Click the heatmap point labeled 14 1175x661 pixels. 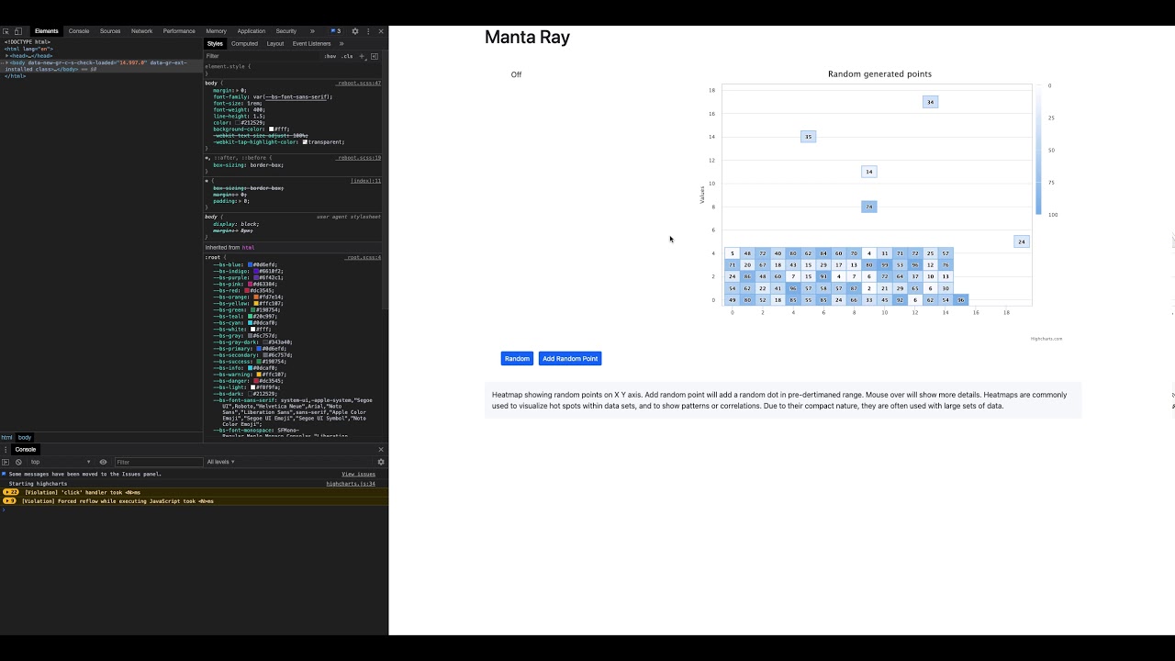pos(869,172)
